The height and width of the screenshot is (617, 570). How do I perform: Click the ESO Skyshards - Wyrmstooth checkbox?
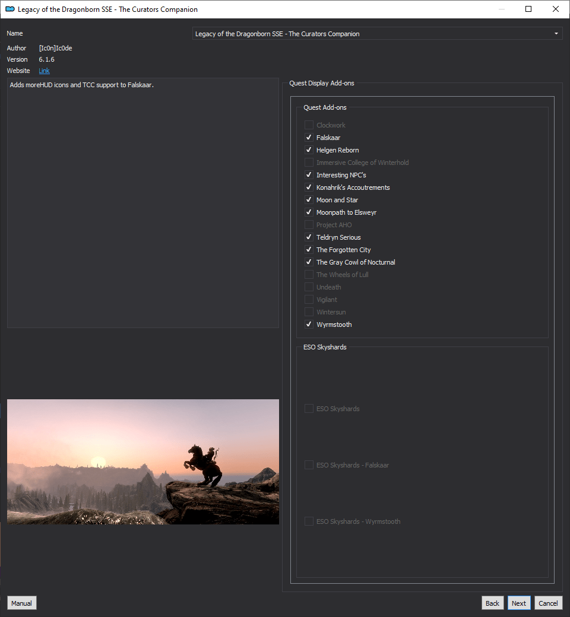[x=309, y=521]
